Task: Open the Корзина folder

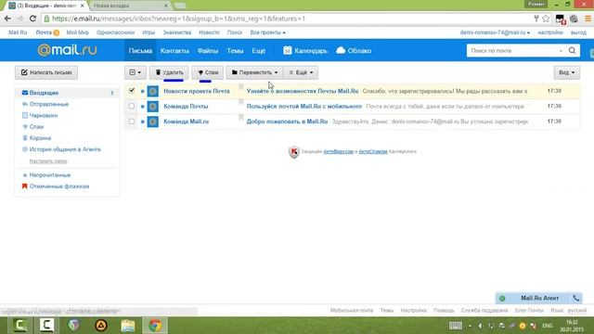Action: 40,138
